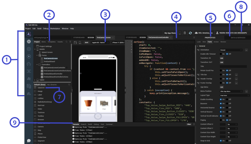Click the layout icon in design canvas toolbar
This screenshot has width=251, height=144.
[x=75, y=43]
